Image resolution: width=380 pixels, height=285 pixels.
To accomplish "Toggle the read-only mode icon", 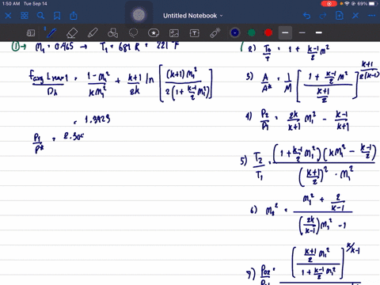I will pyautogui.click(x=31, y=33).
